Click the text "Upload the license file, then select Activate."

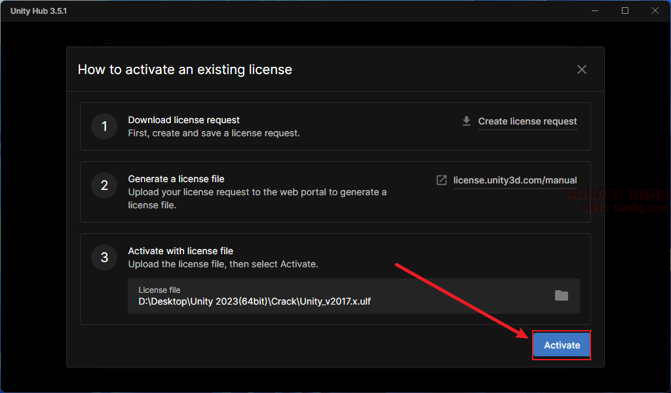[x=223, y=264]
